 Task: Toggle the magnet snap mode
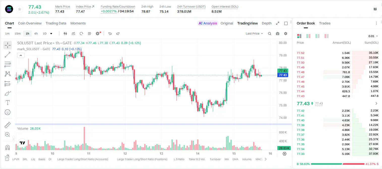click(x=8, y=148)
